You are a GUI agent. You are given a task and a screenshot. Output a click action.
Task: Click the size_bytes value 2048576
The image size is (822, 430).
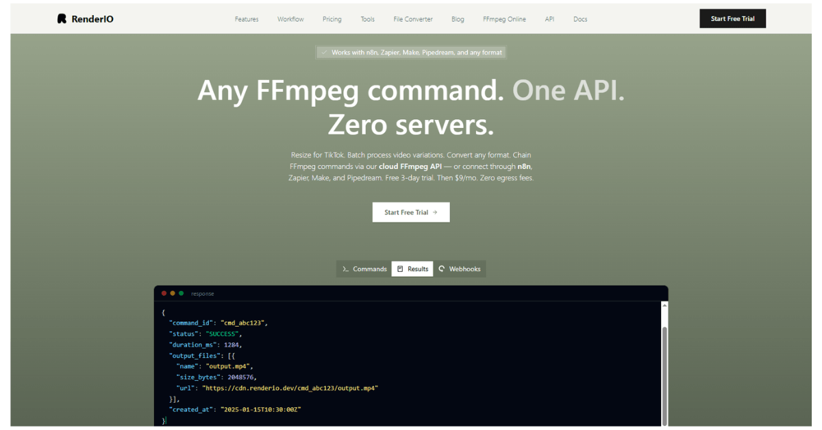click(x=240, y=377)
